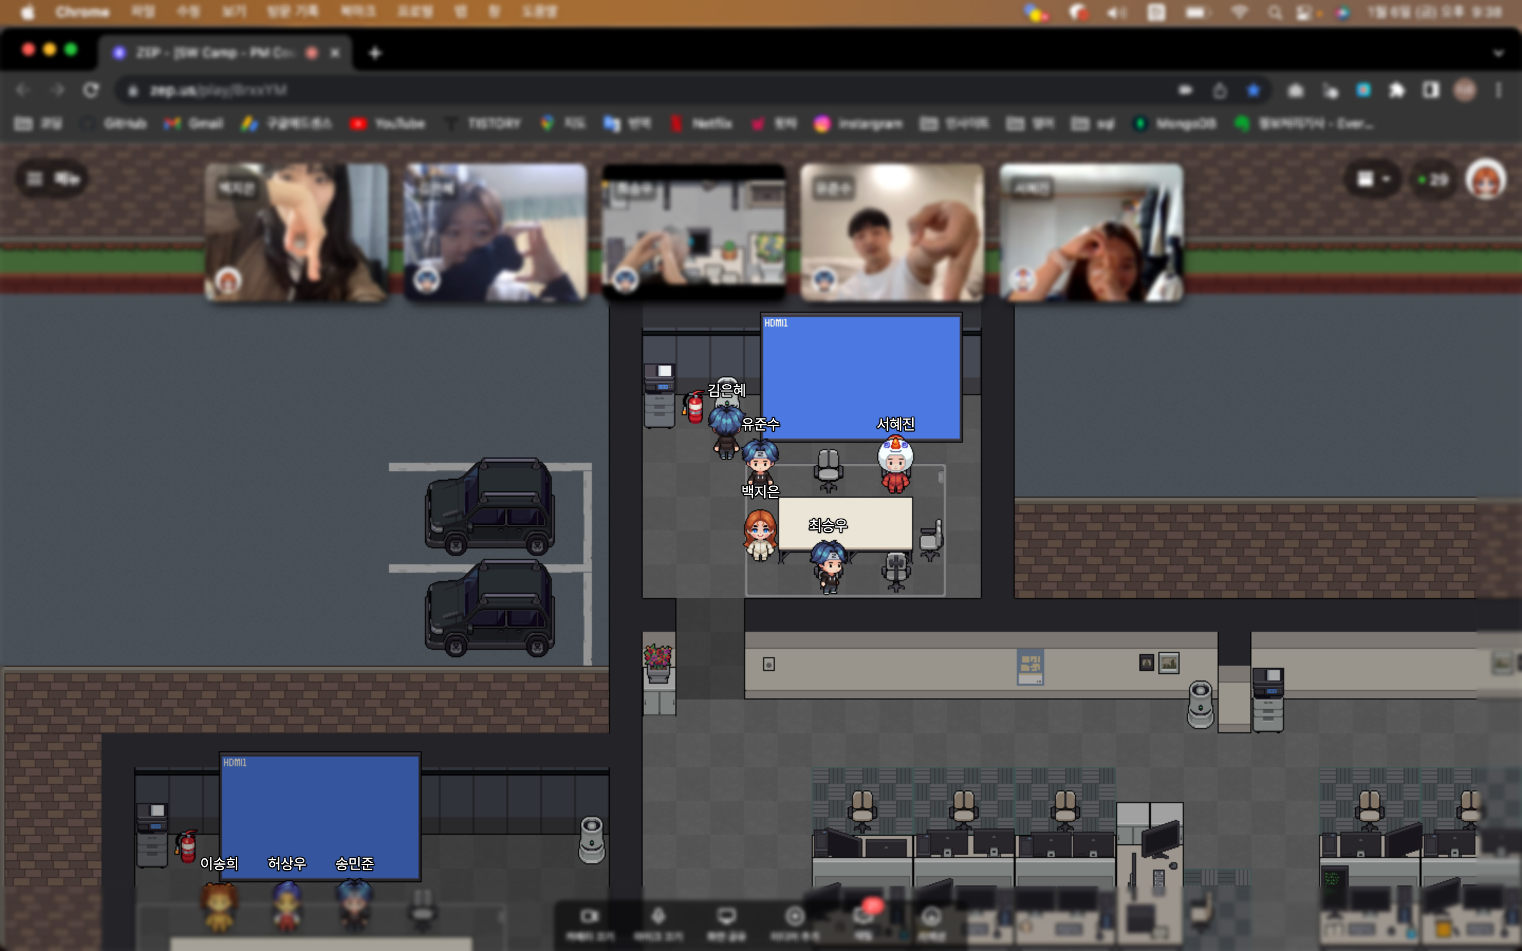The height and width of the screenshot is (951, 1522).
Task: Open the Chrome menu in the macOS menu bar
Action: pyautogui.click(x=82, y=12)
